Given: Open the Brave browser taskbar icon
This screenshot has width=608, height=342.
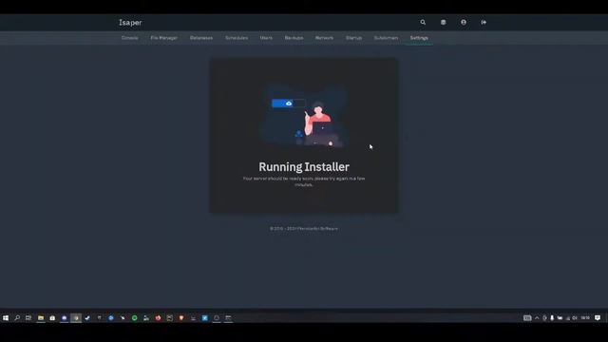Looking at the screenshot, I should point(181,318).
